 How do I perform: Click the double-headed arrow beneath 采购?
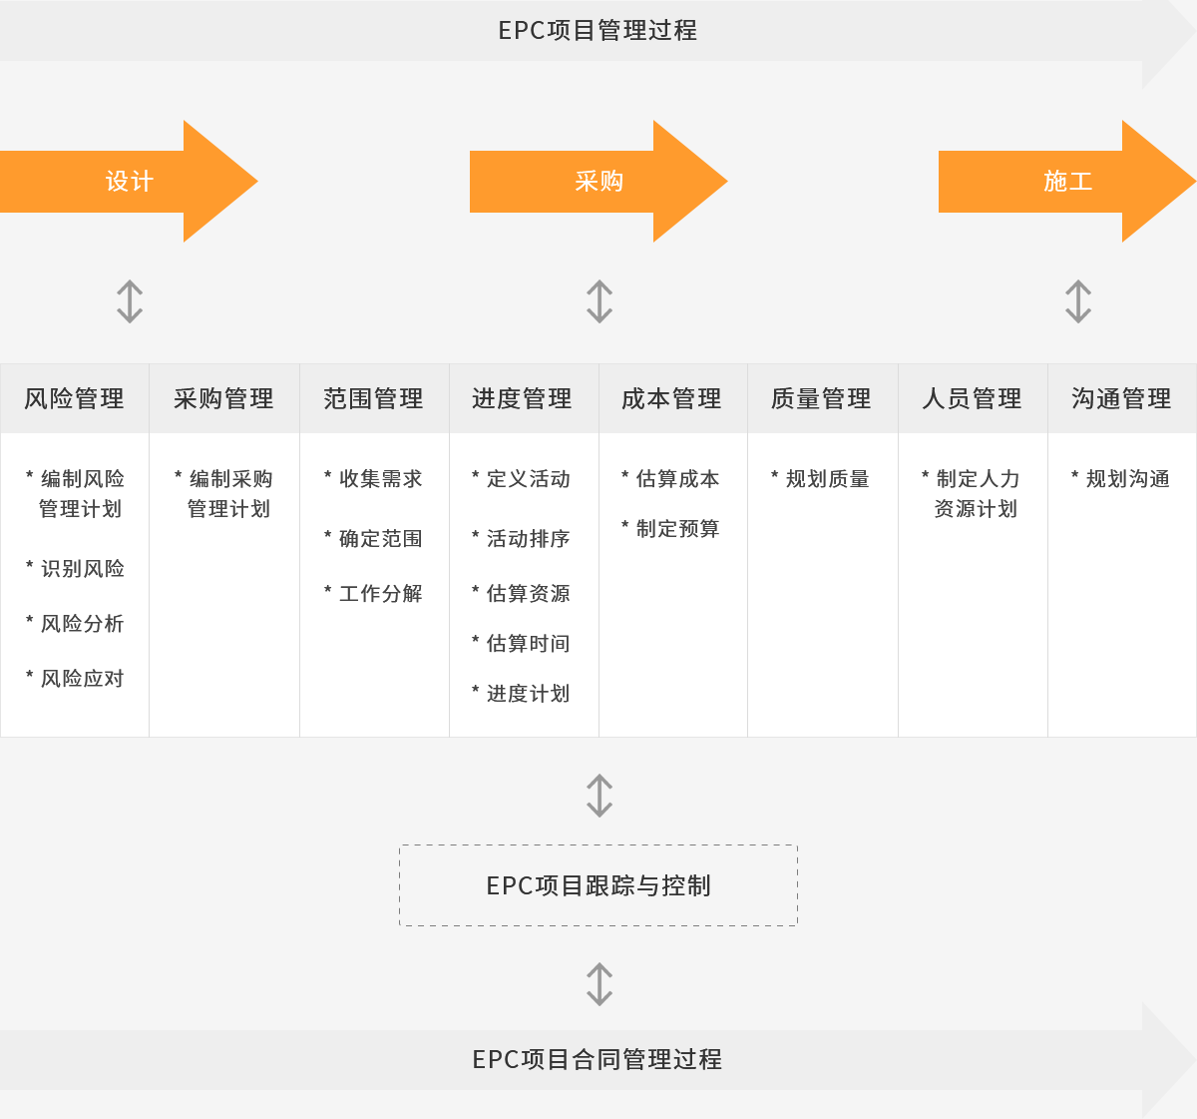[x=599, y=301]
